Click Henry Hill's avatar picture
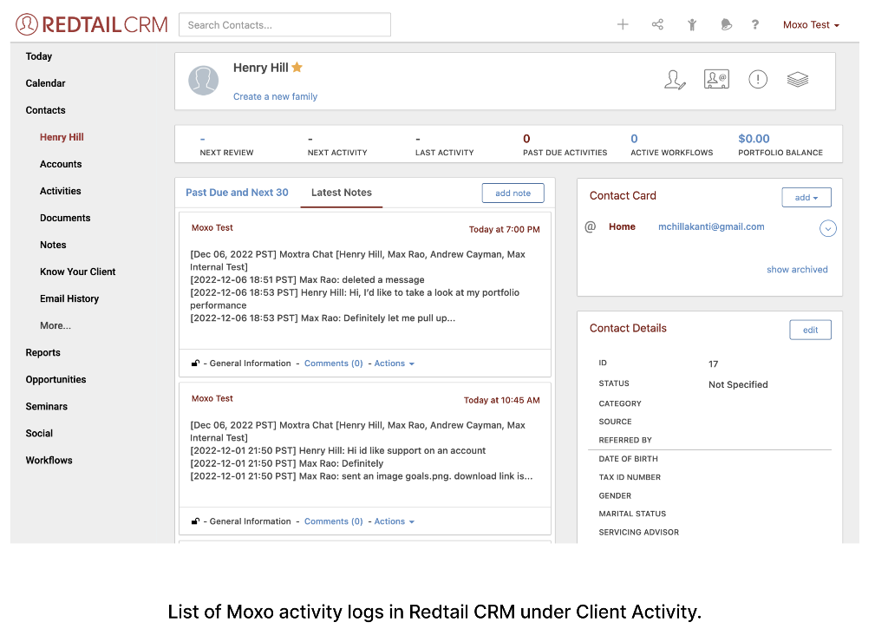 [203, 81]
